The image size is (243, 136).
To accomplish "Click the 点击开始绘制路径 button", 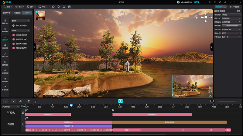I will pos(231,26).
